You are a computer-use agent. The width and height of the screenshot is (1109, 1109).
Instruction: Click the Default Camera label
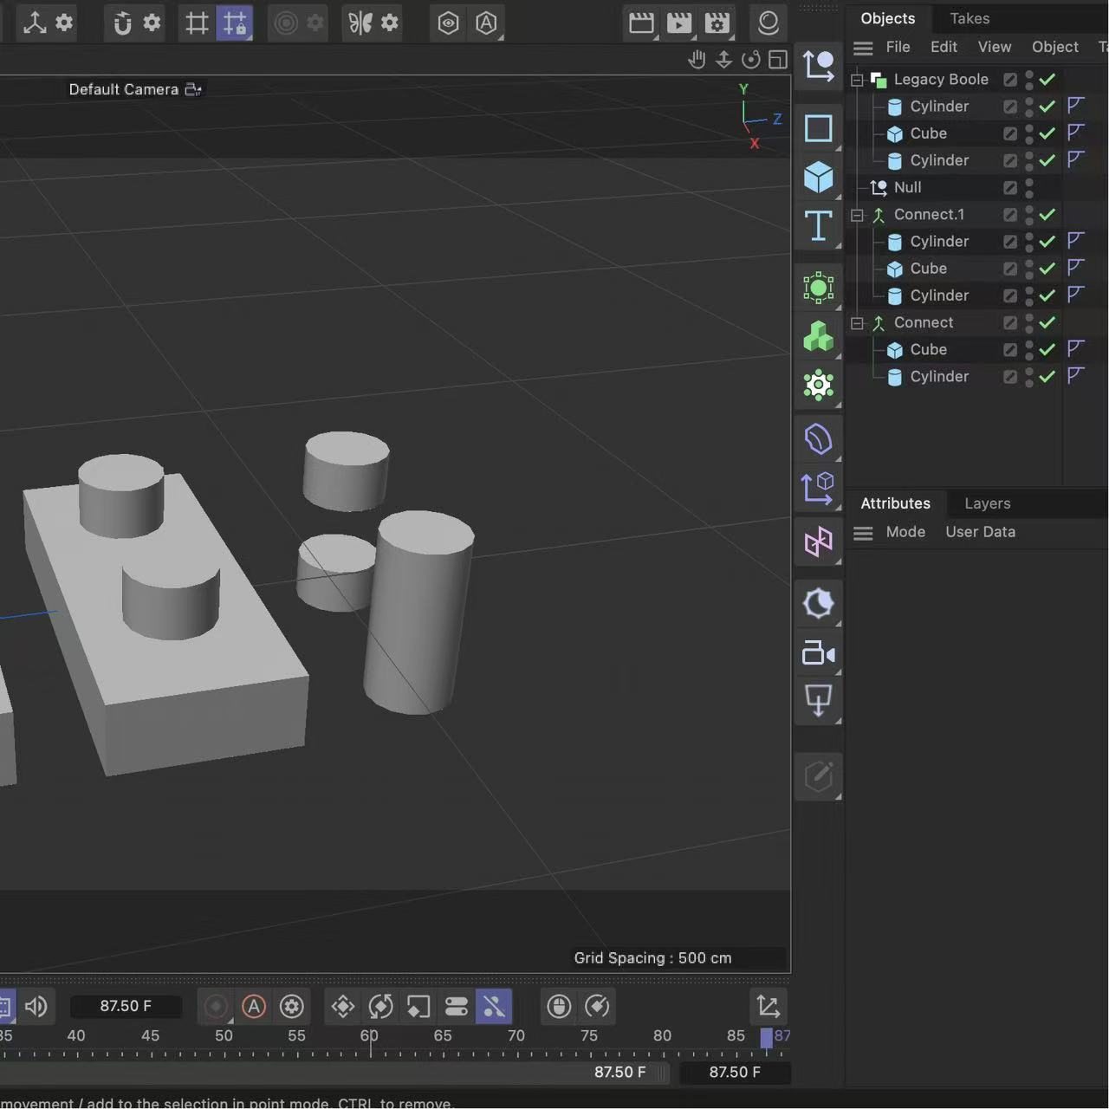(x=123, y=88)
